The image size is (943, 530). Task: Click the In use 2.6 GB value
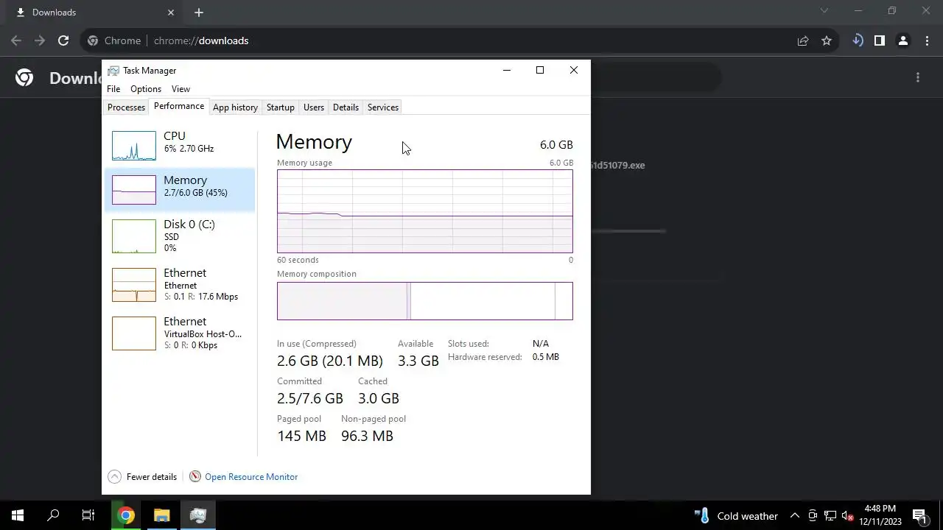click(x=330, y=361)
